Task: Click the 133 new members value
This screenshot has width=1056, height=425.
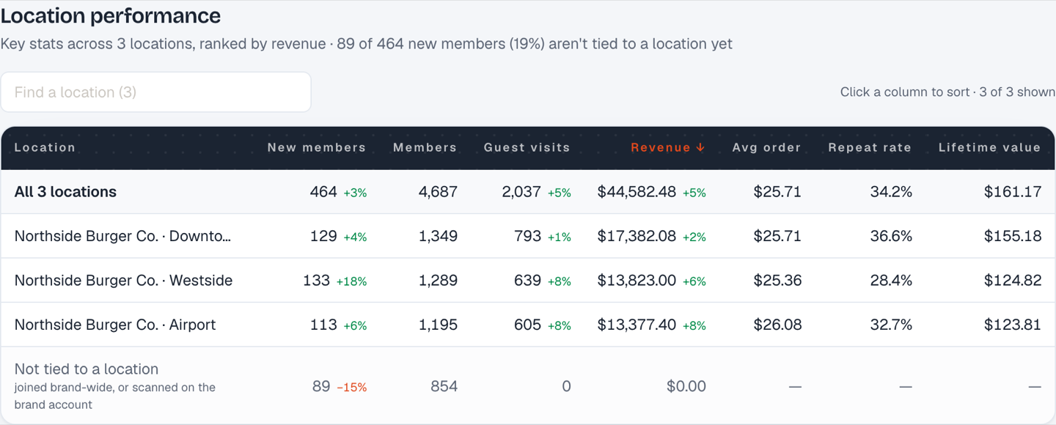Action: tap(316, 280)
